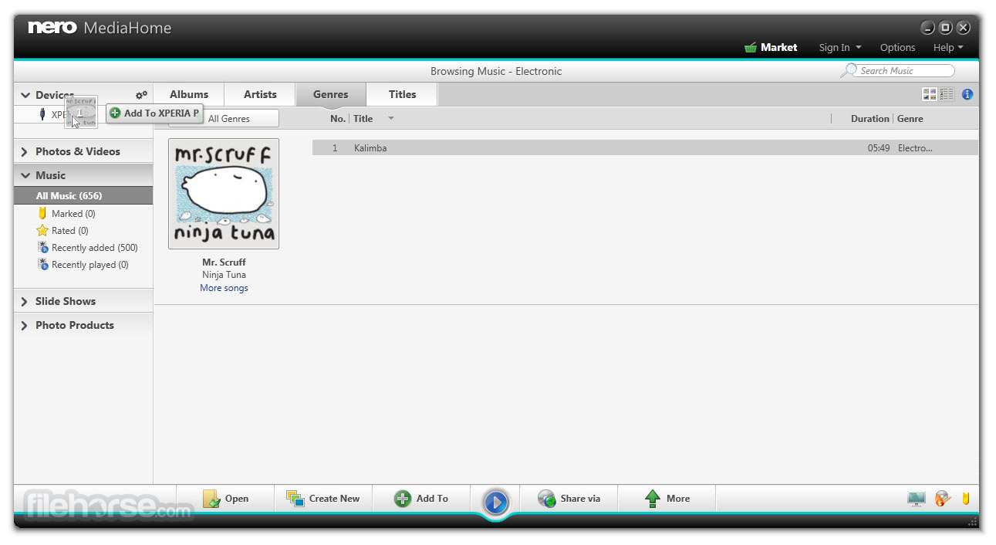The width and height of the screenshot is (996, 545).
Task: Open the Help dropdown menu
Action: click(948, 47)
